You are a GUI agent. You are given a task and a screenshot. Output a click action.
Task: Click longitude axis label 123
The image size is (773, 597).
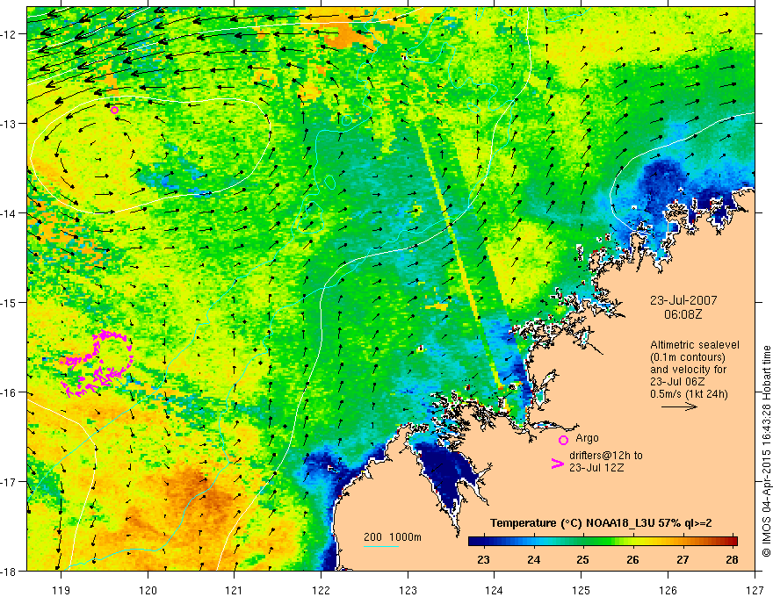tap(408, 590)
